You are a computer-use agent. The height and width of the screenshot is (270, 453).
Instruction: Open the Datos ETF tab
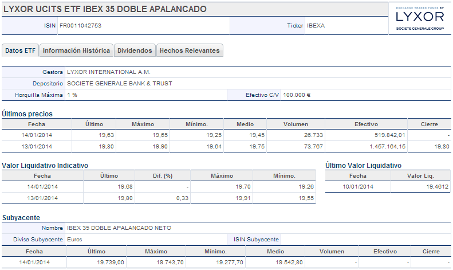(x=20, y=50)
